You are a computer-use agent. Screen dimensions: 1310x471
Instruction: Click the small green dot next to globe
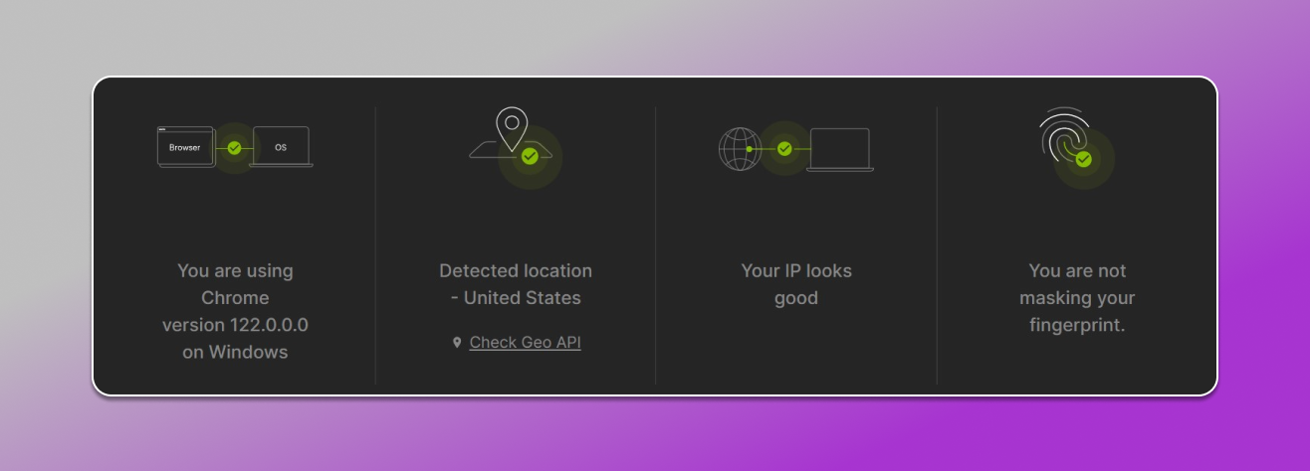(750, 149)
